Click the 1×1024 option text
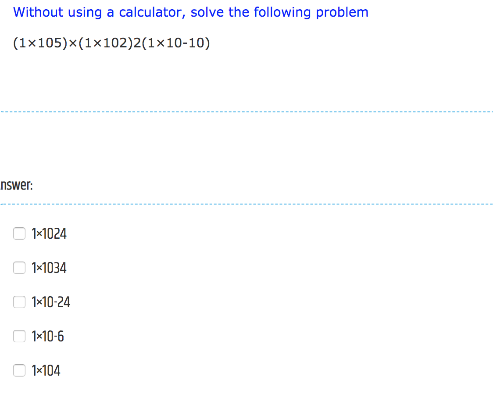 (49, 234)
